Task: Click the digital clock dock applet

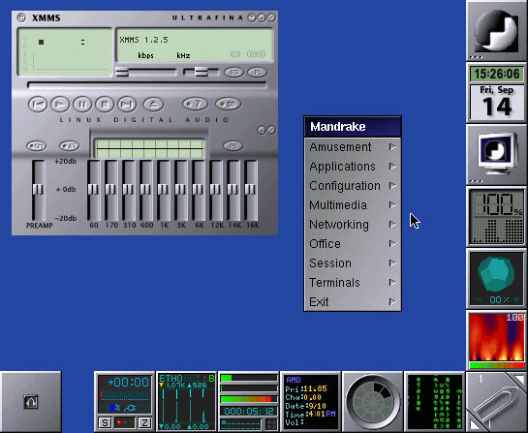Action: (497, 74)
